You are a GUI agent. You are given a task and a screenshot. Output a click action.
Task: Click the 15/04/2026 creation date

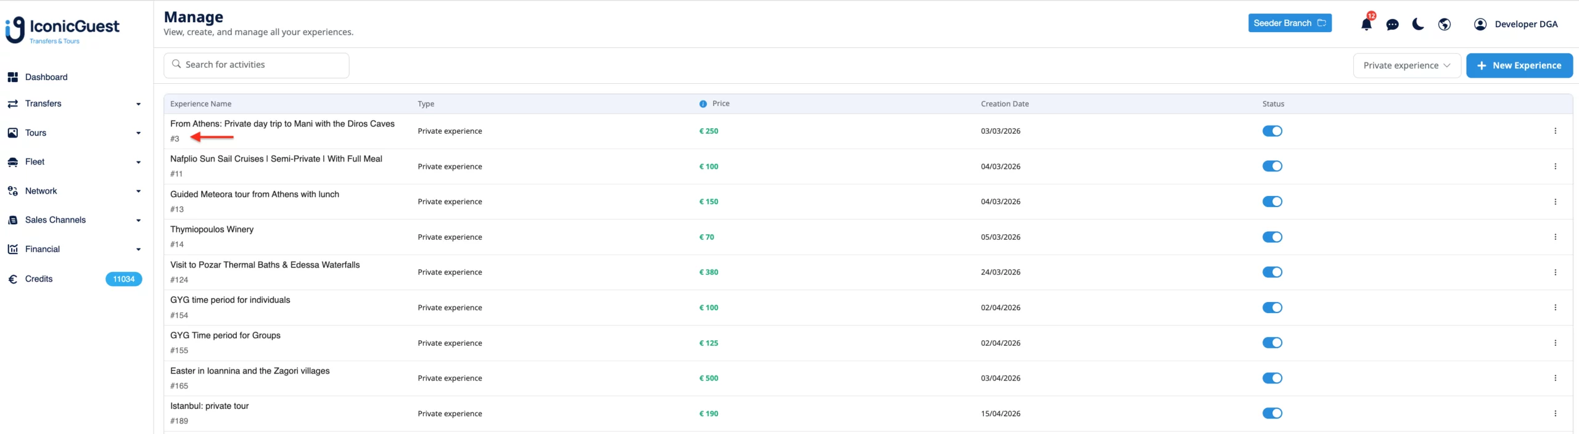1000,414
